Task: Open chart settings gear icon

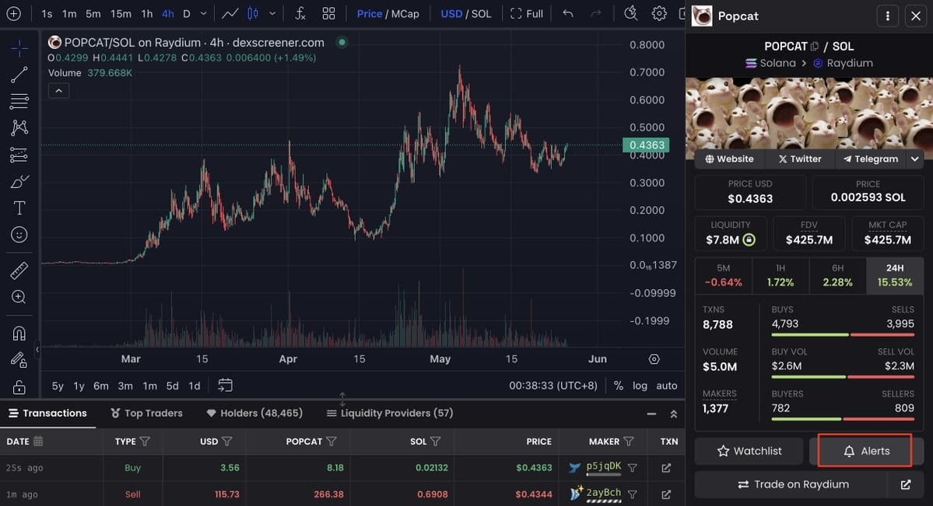Action: (659, 14)
